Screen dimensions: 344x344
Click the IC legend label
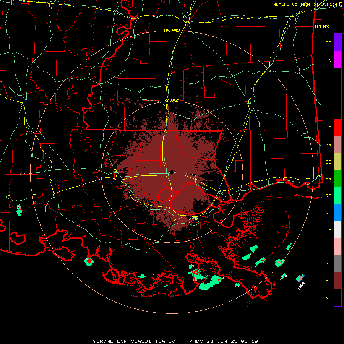[328, 247]
